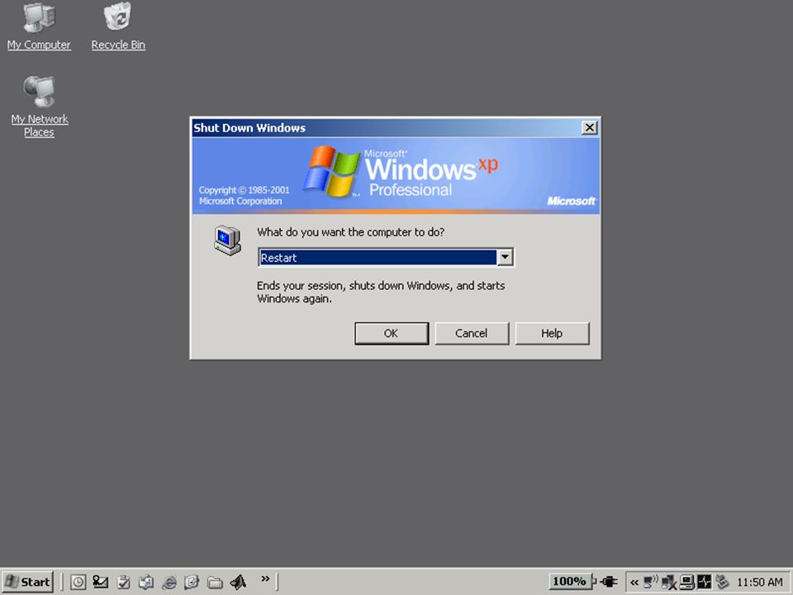Expand hidden Quick Launch items chevron
793x595 pixels.
[x=265, y=578]
